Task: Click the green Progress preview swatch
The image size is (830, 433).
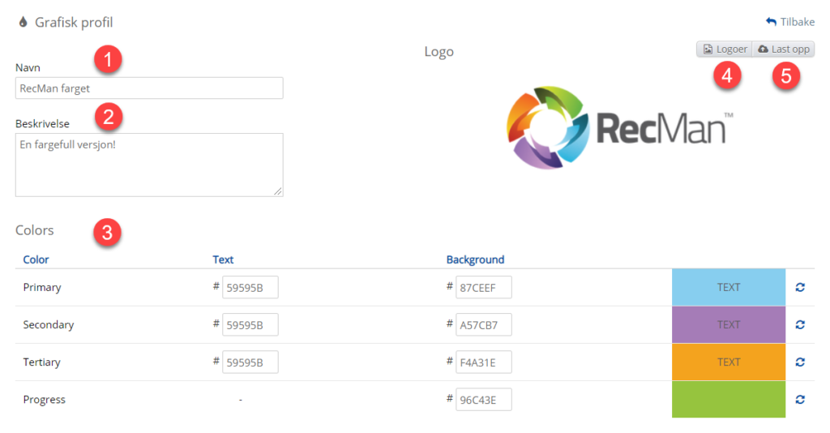Action: (x=728, y=399)
